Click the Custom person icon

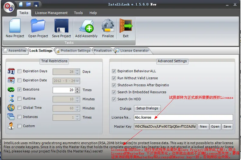coord(11,126)
